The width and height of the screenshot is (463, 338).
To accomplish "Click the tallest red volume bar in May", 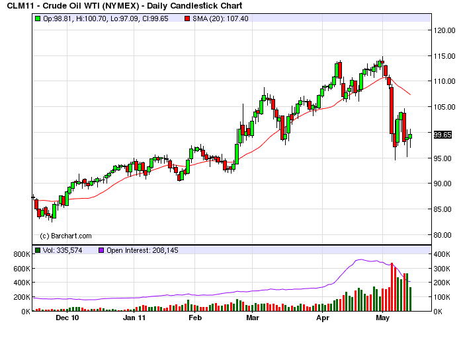I will coord(392,287).
